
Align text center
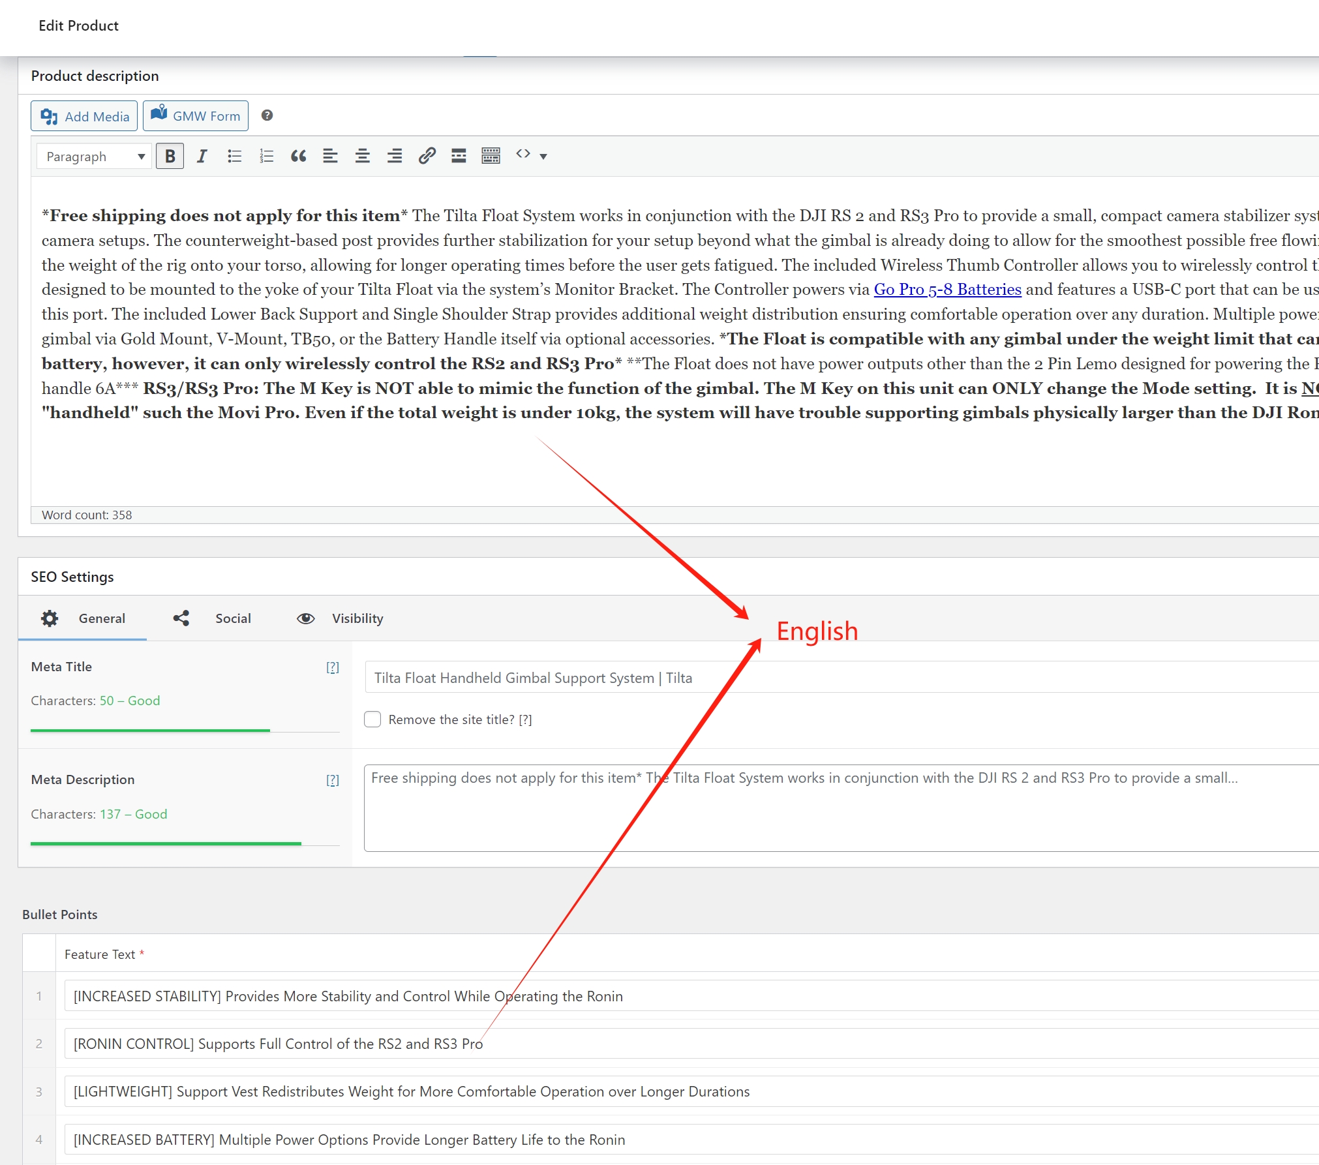point(362,156)
